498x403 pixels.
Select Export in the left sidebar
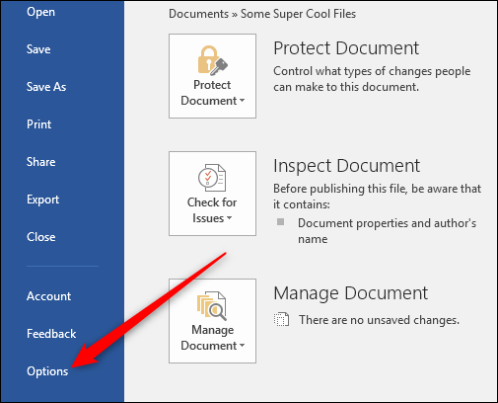coord(43,200)
